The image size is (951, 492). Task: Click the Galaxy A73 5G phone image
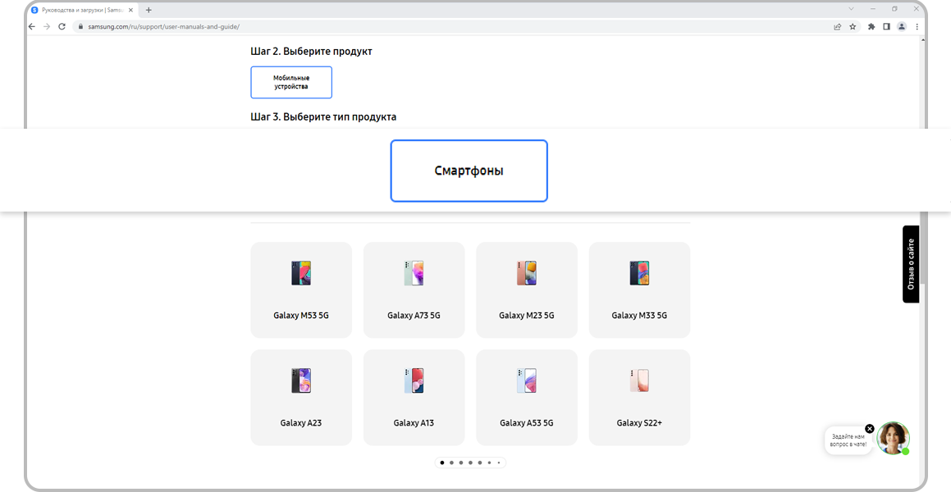click(414, 273)
